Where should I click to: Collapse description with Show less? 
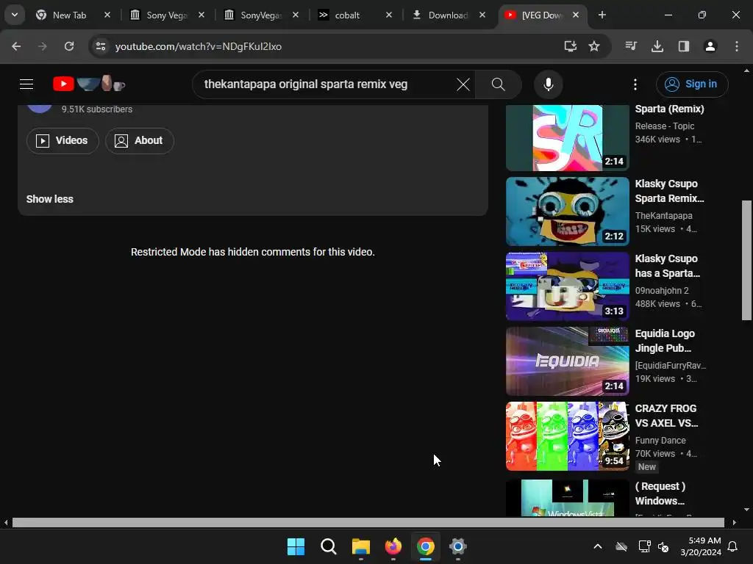coord(49,199)
